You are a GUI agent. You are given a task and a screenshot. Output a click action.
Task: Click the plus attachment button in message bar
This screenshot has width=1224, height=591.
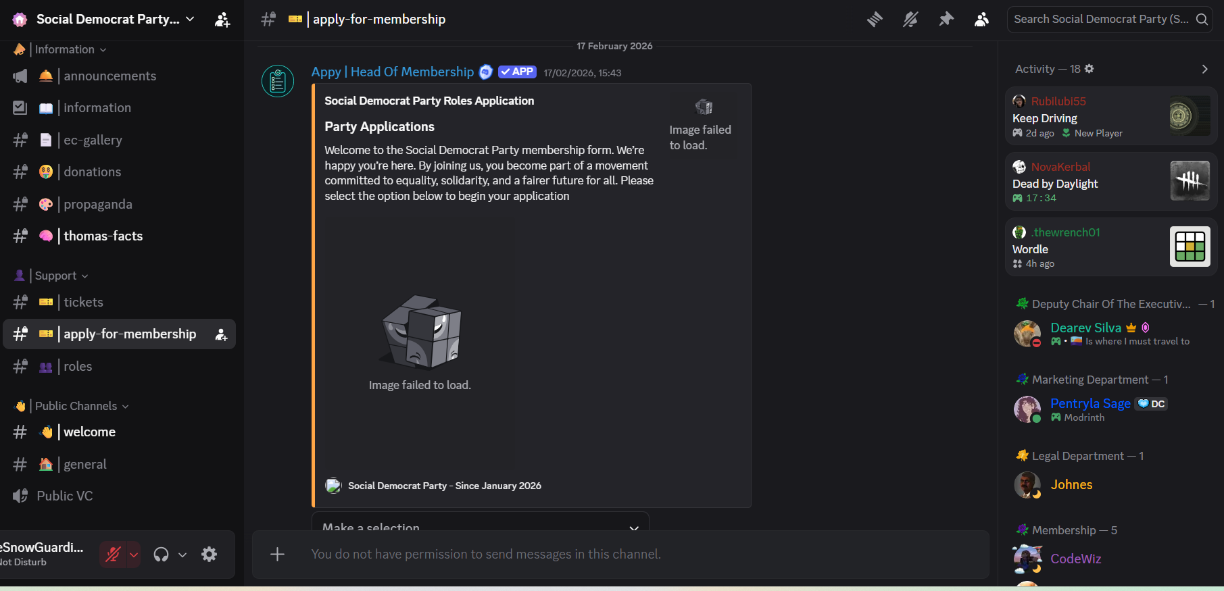click(x=277, y=555)
